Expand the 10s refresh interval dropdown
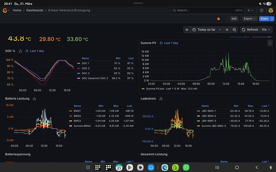Image resolution: width=276 pixels, height=172 pixels. coord(265,30)
